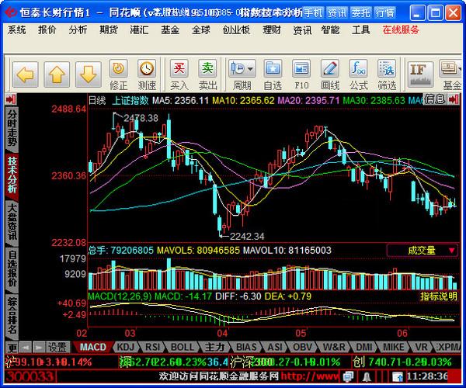Image resolution: width=466 pixels, height=388 pixels.
Task: Open the F10 company info icon
Action: point(301,69)
